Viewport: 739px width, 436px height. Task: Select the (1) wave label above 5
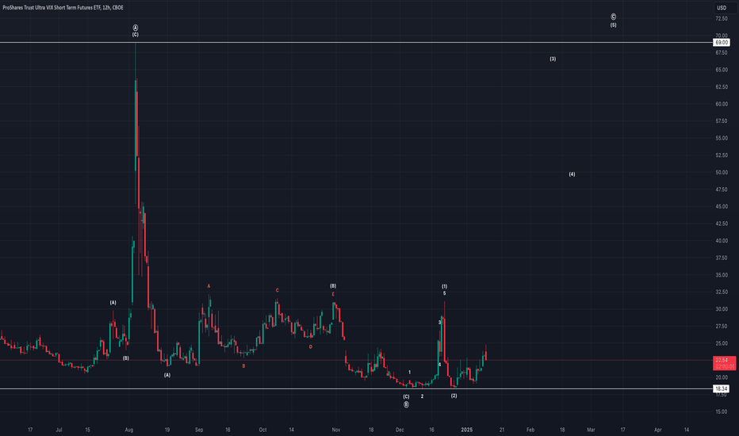click(445, 286)
